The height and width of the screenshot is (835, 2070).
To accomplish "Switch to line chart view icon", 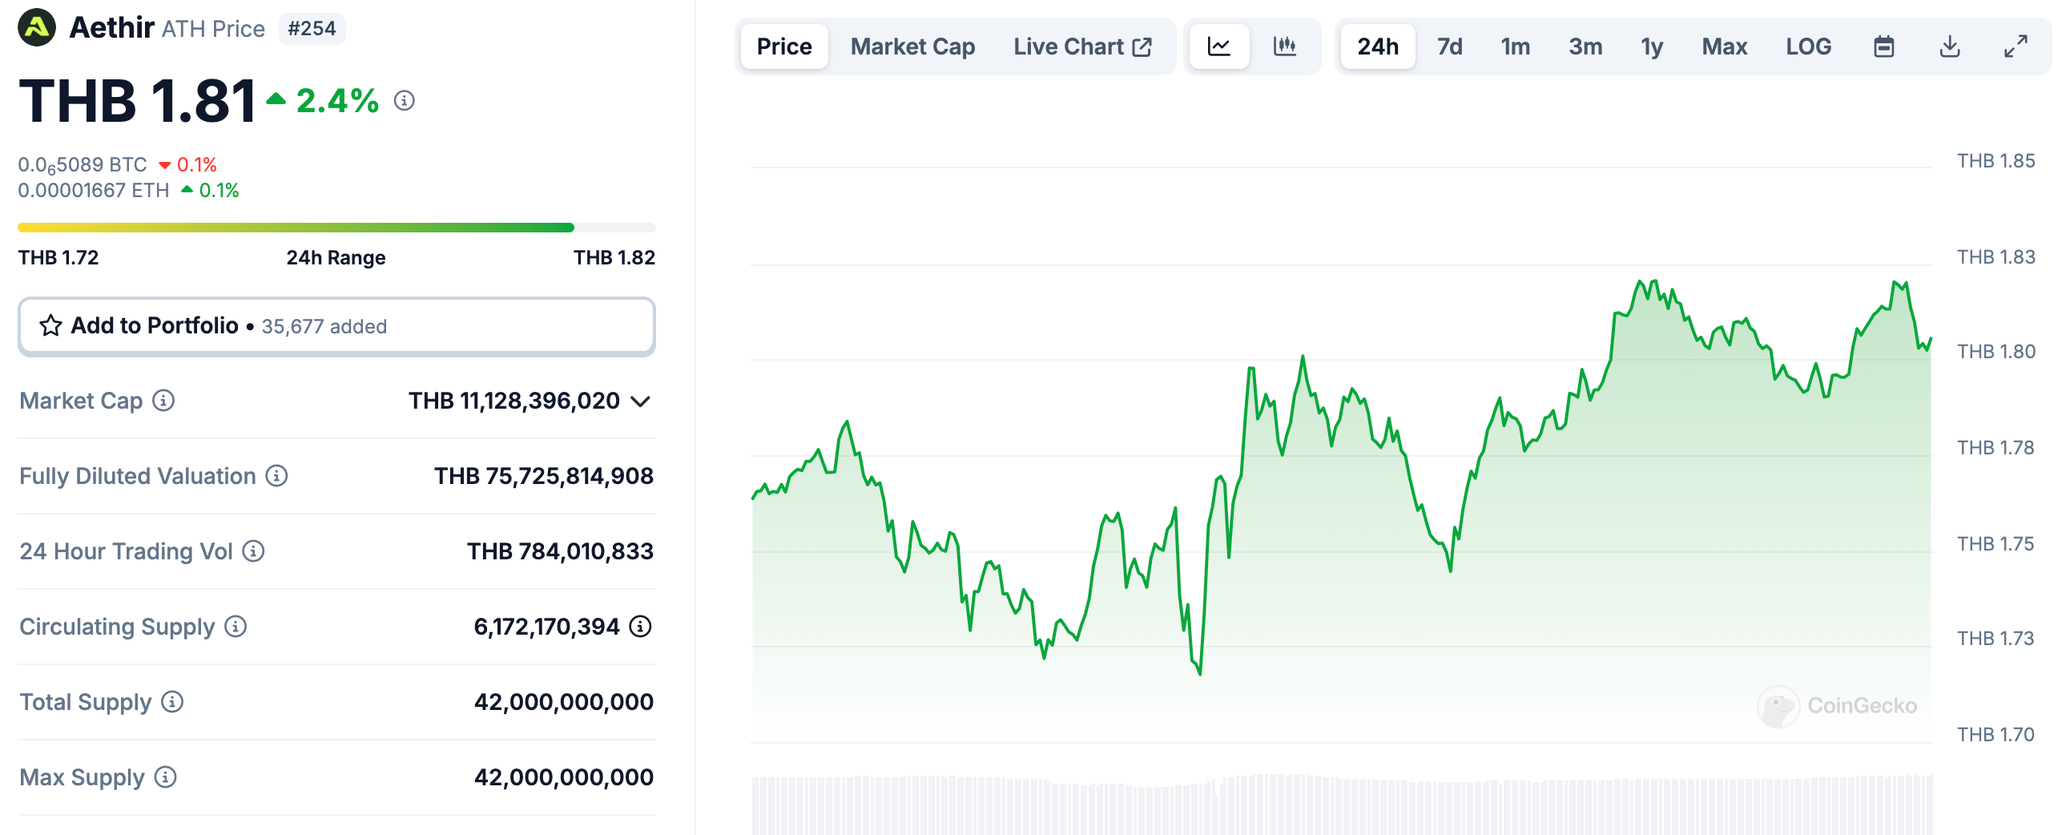I will click(x=1218, y=46).
